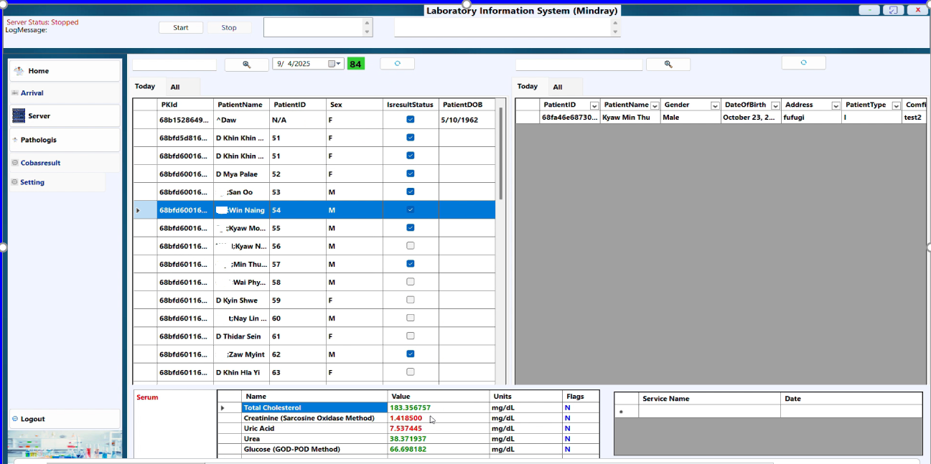
Task: Click the left panel search magnifier button
Action: coord(246,65)
